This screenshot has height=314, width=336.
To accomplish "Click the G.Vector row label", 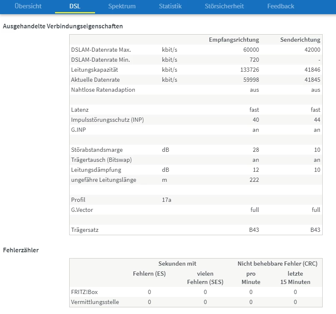I will pyautogui.click(x=82, y=210).
